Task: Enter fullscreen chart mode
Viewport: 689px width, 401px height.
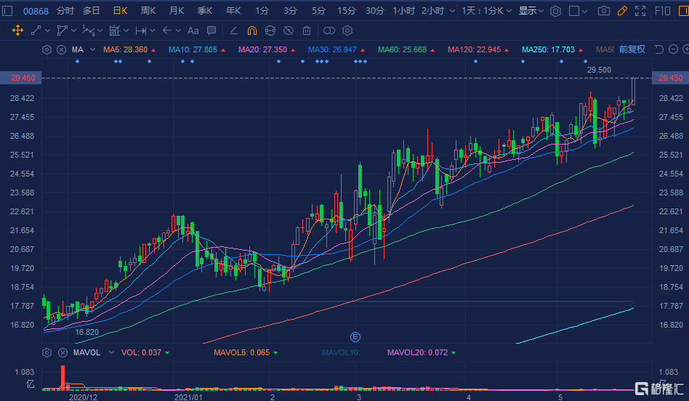Action: 640,11
